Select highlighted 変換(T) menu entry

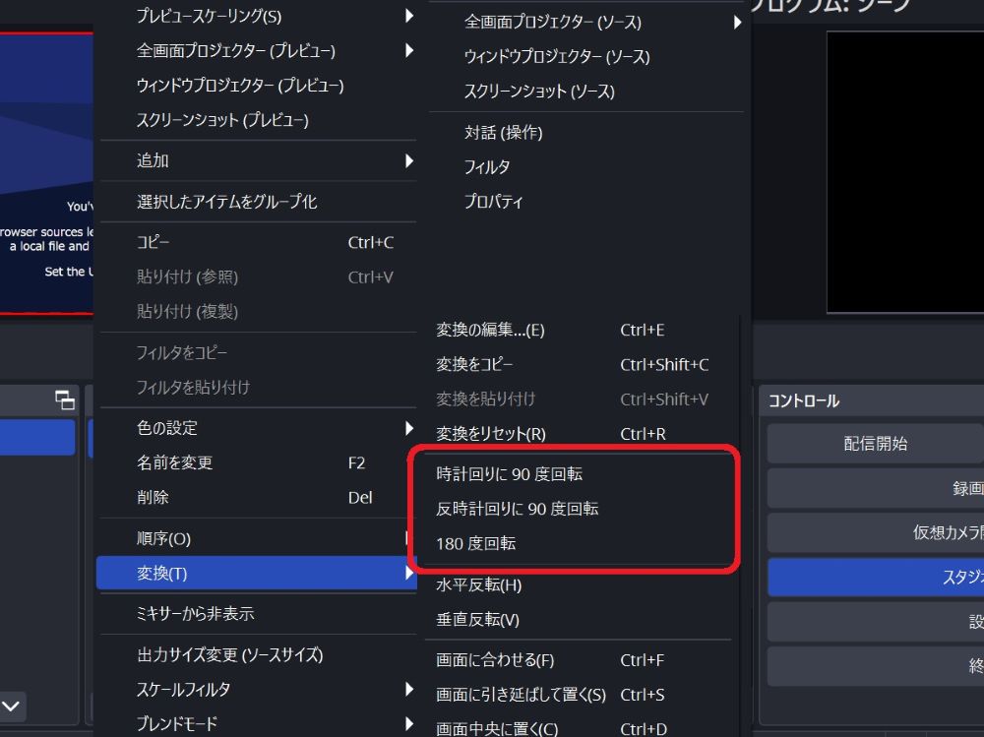(x=256, y=573)
